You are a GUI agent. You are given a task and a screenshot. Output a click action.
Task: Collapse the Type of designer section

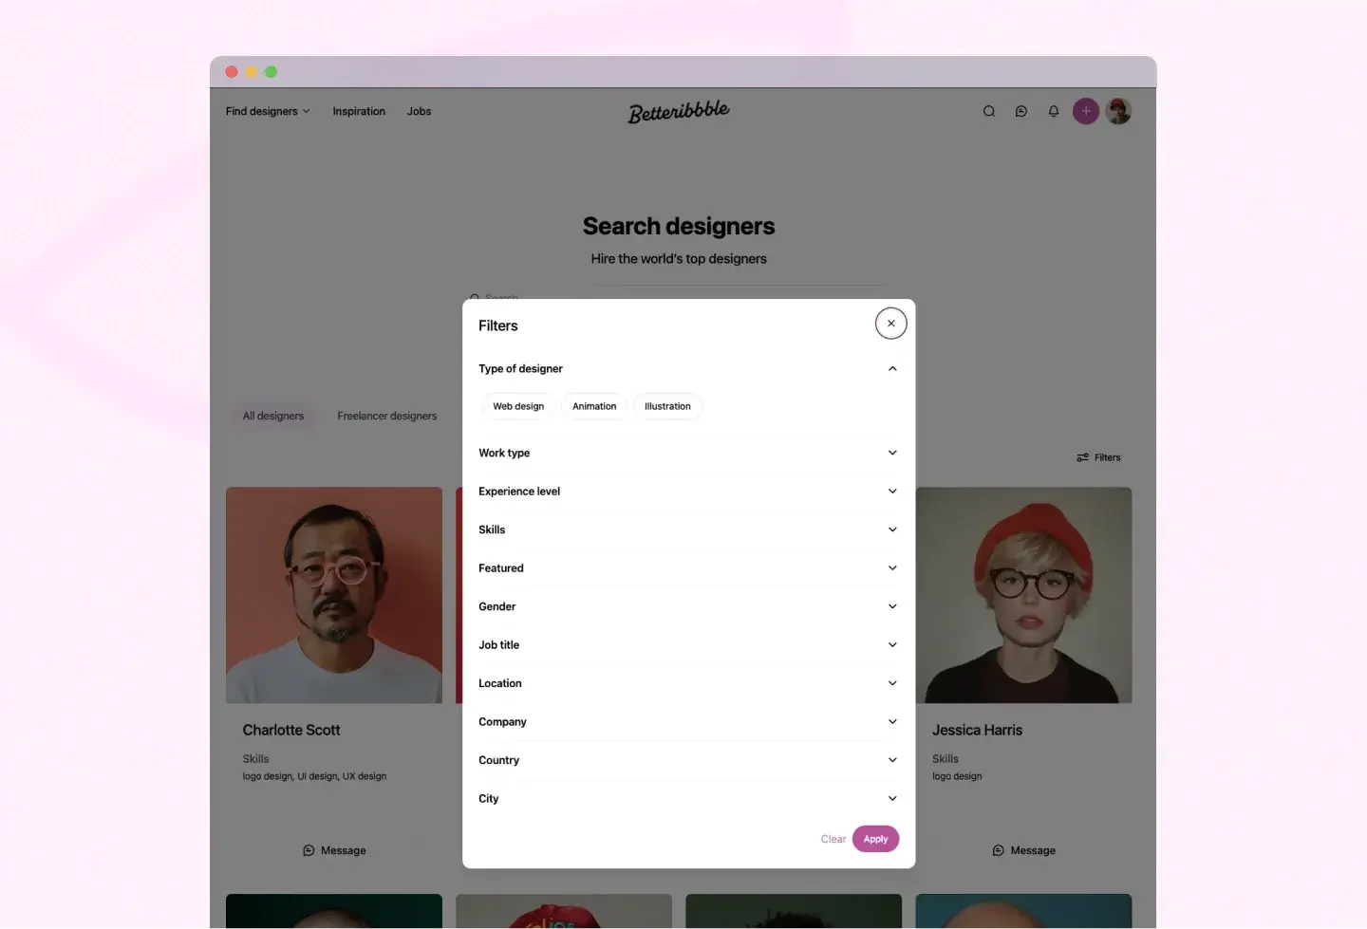pyautogui.click(x=688, y=368)
